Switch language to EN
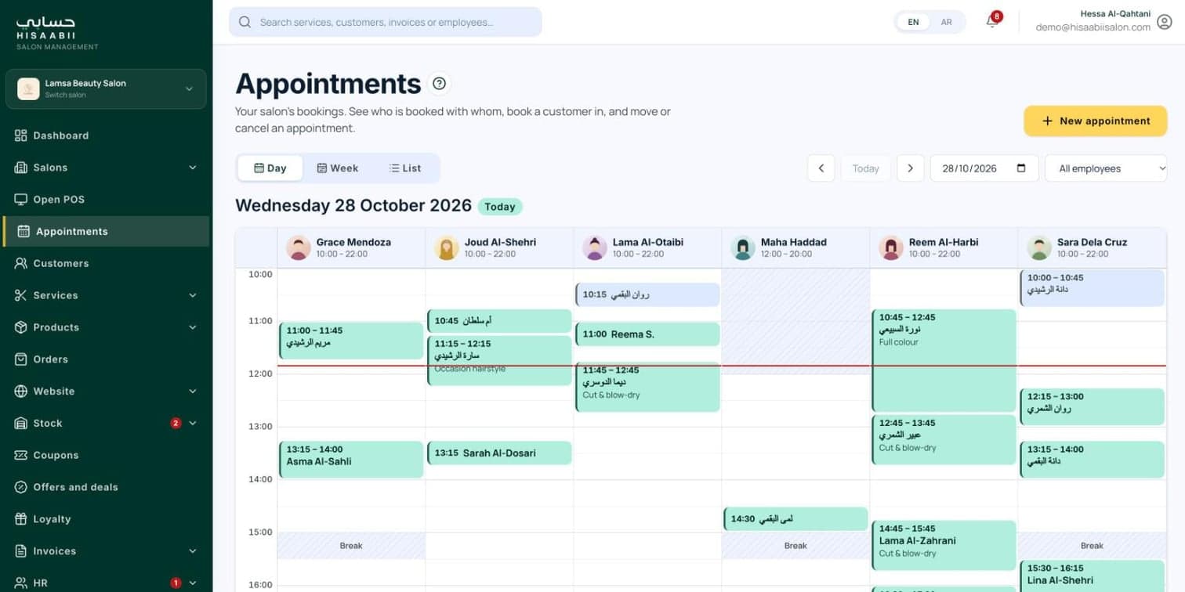1185x592 pixels. 913,22
